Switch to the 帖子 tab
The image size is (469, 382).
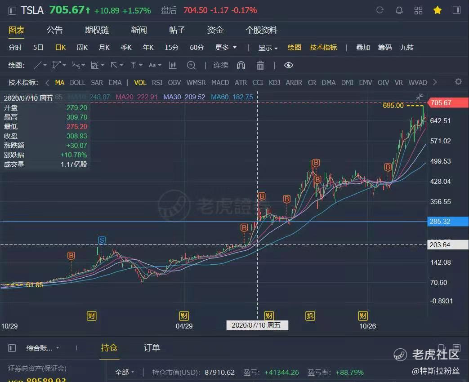tap(177, 30)
